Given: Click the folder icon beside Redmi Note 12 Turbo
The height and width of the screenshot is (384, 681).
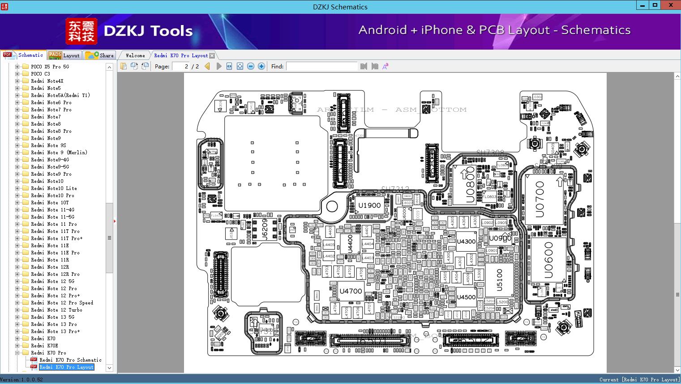Looking at the screenshot, I should point(26,310).
